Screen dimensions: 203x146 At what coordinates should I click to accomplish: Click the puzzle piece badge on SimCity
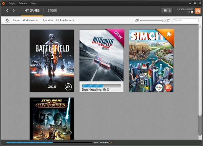coord(169,34)
